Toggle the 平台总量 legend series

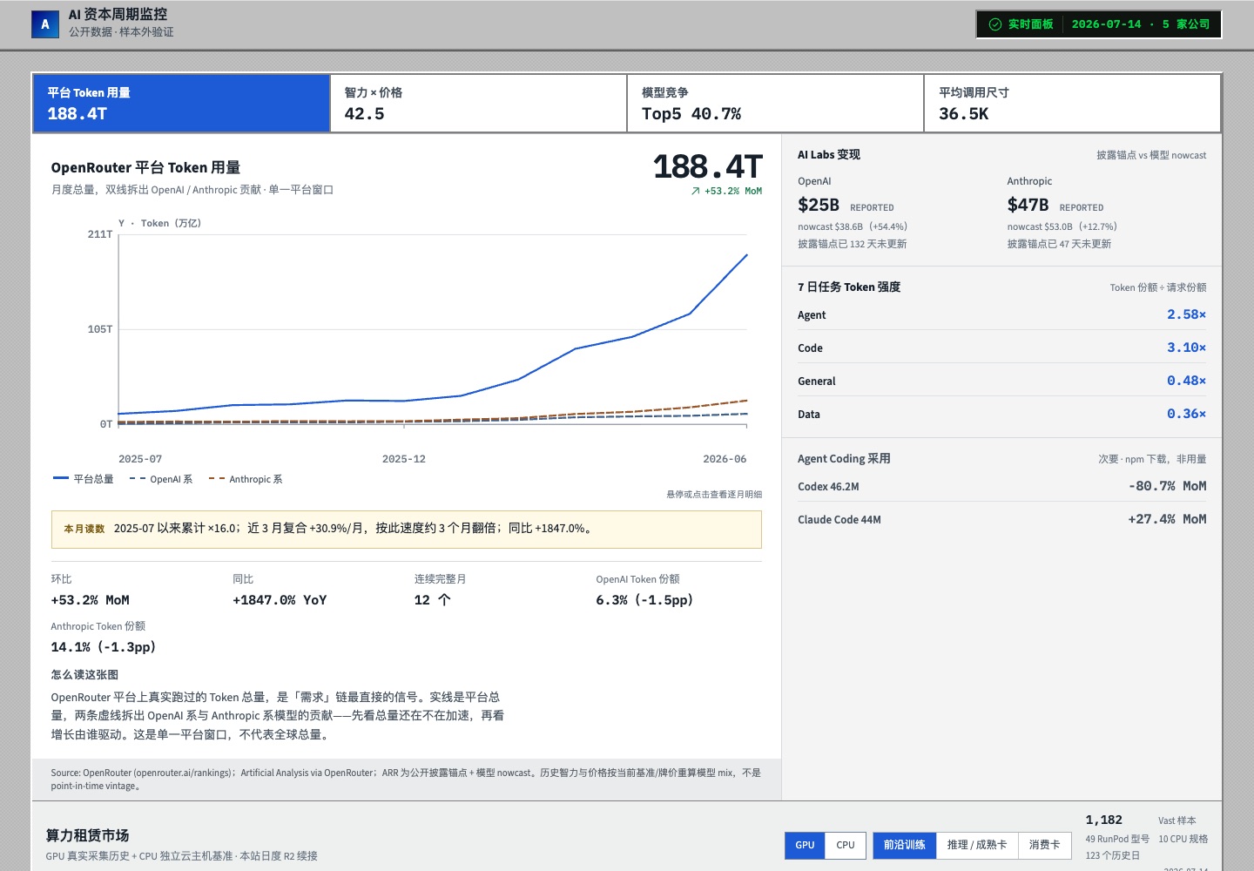coord(84,479)
